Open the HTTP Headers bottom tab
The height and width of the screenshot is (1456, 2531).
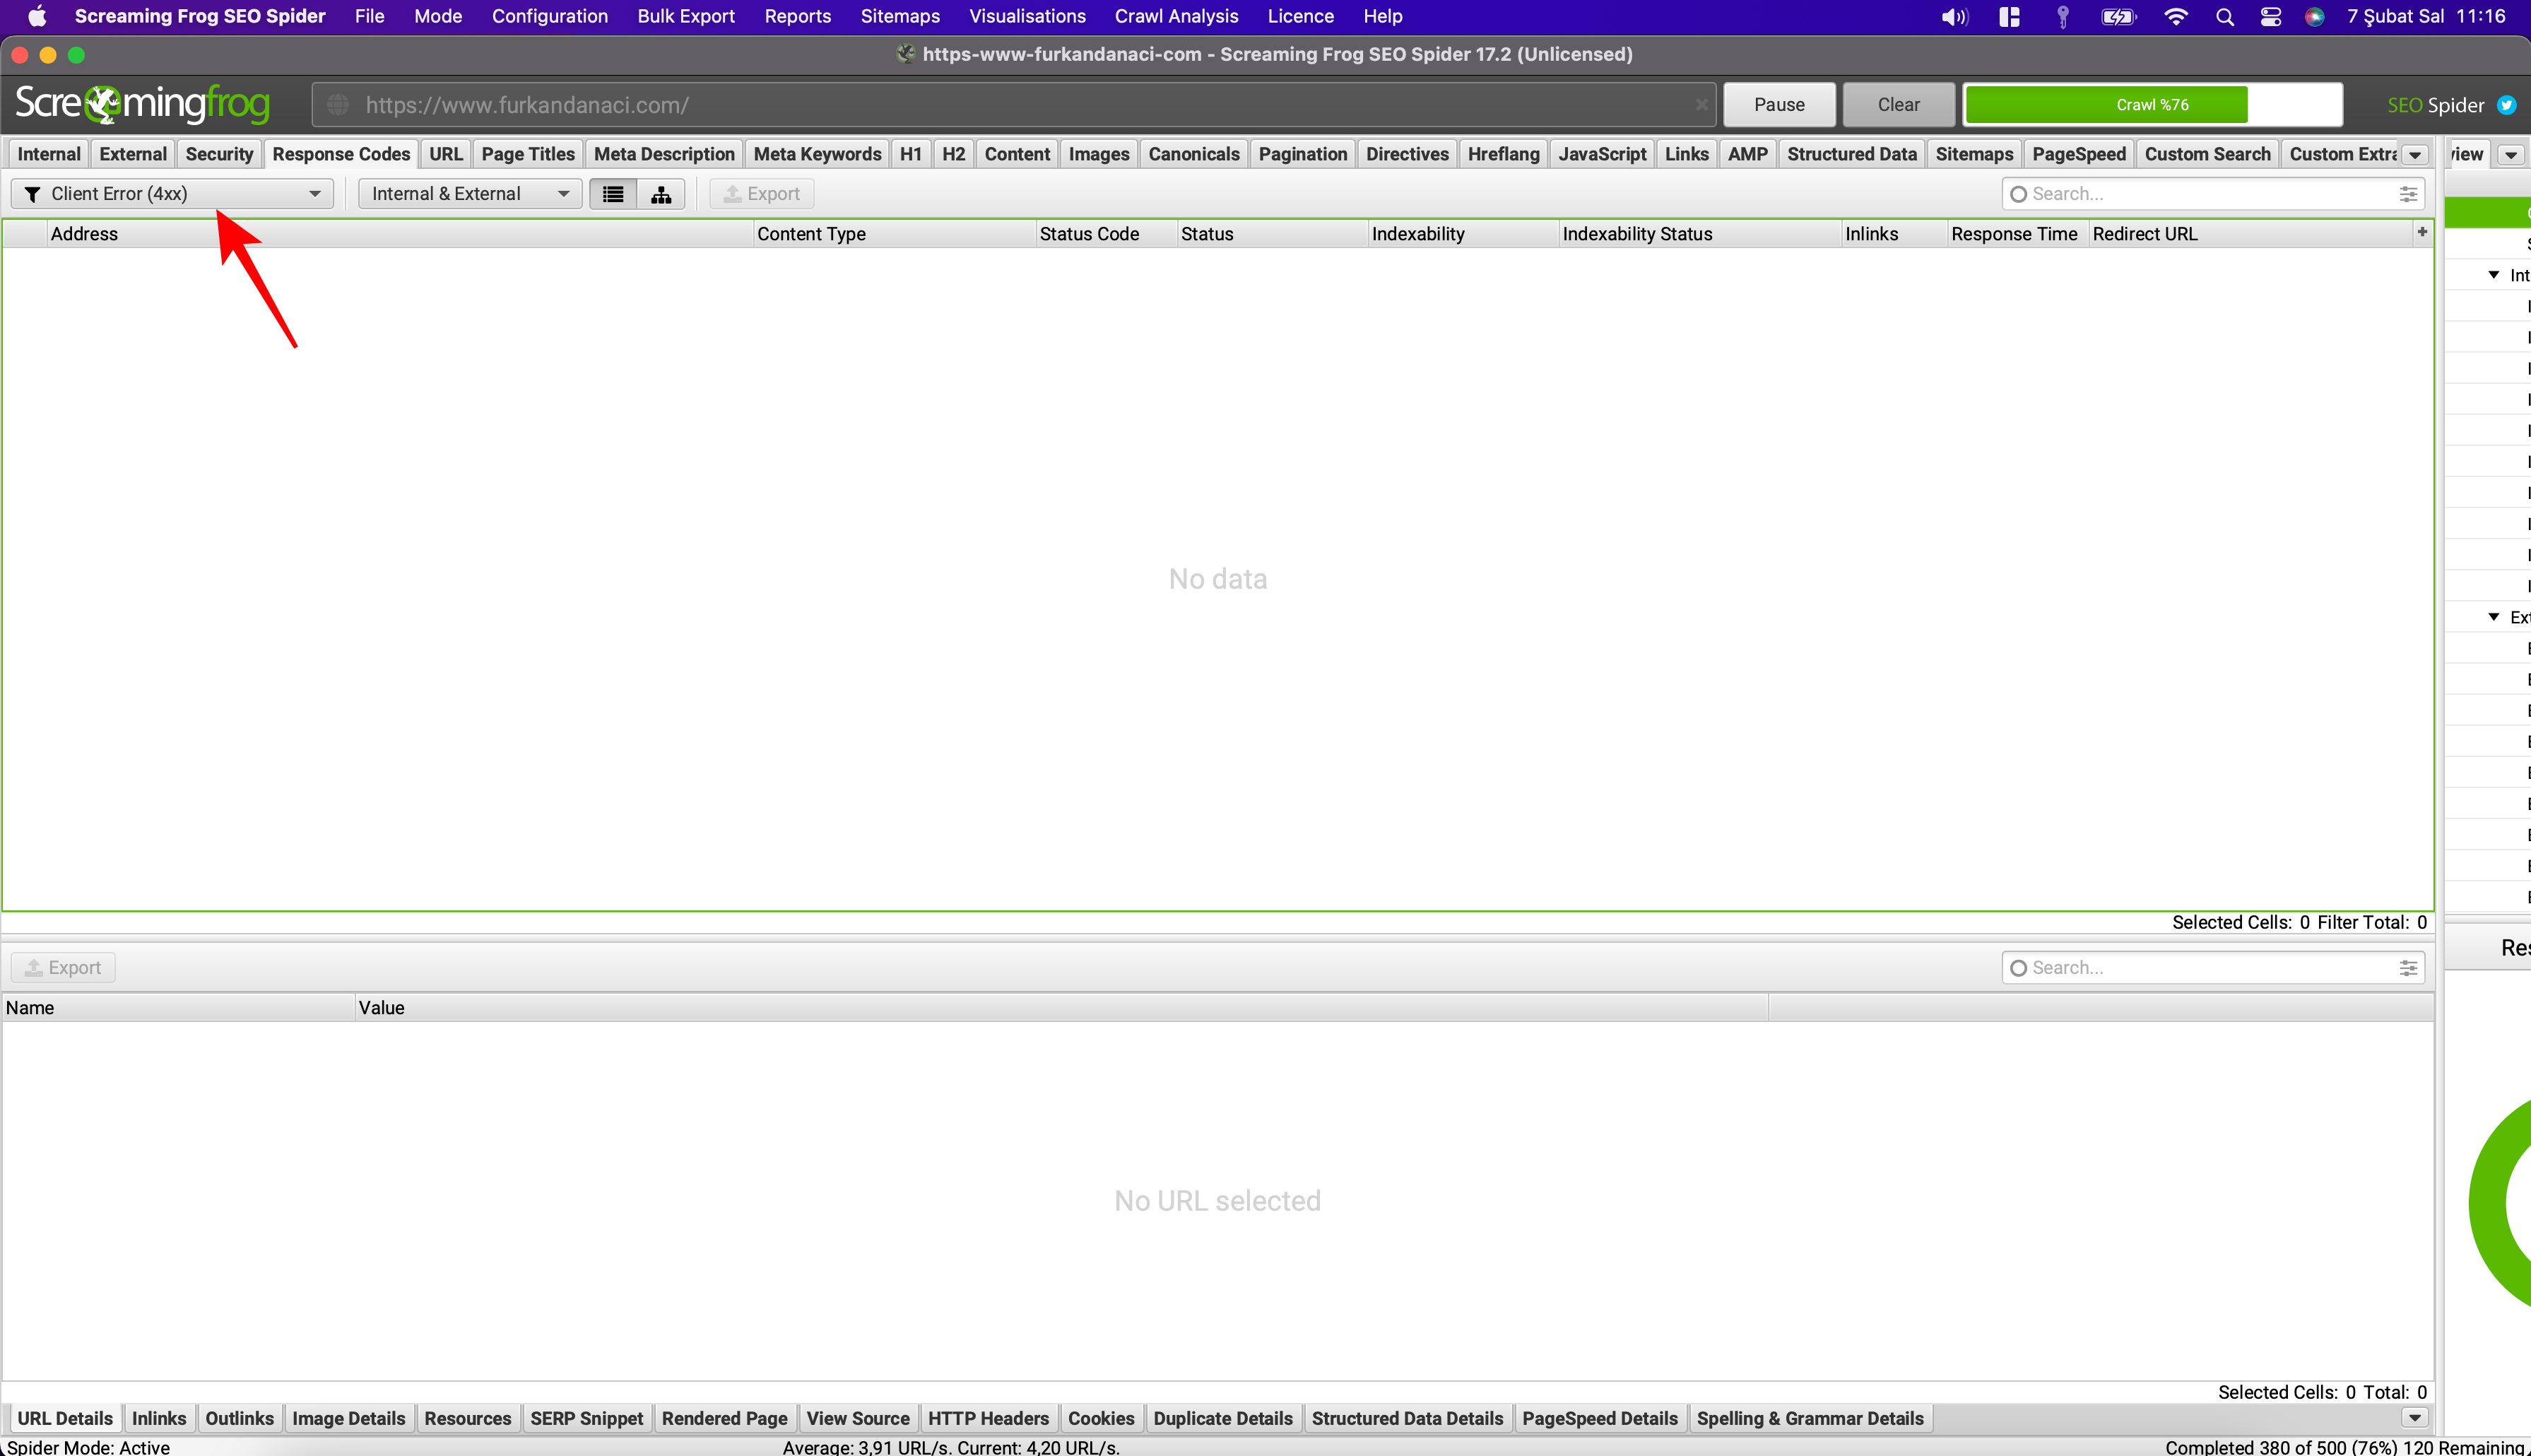(988, 1418)
